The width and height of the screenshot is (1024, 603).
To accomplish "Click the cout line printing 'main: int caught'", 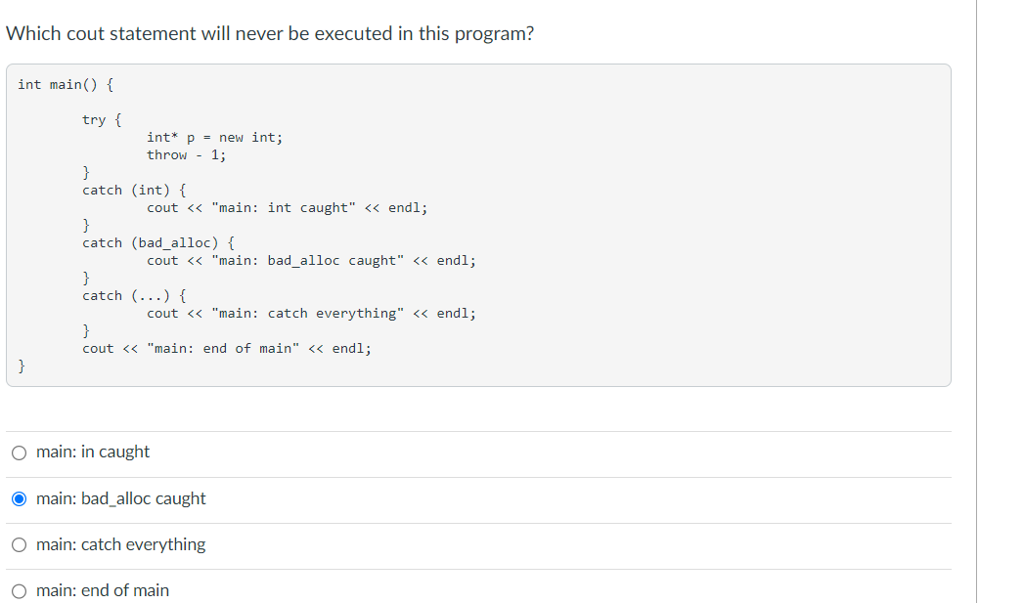I will coord(289,207).
